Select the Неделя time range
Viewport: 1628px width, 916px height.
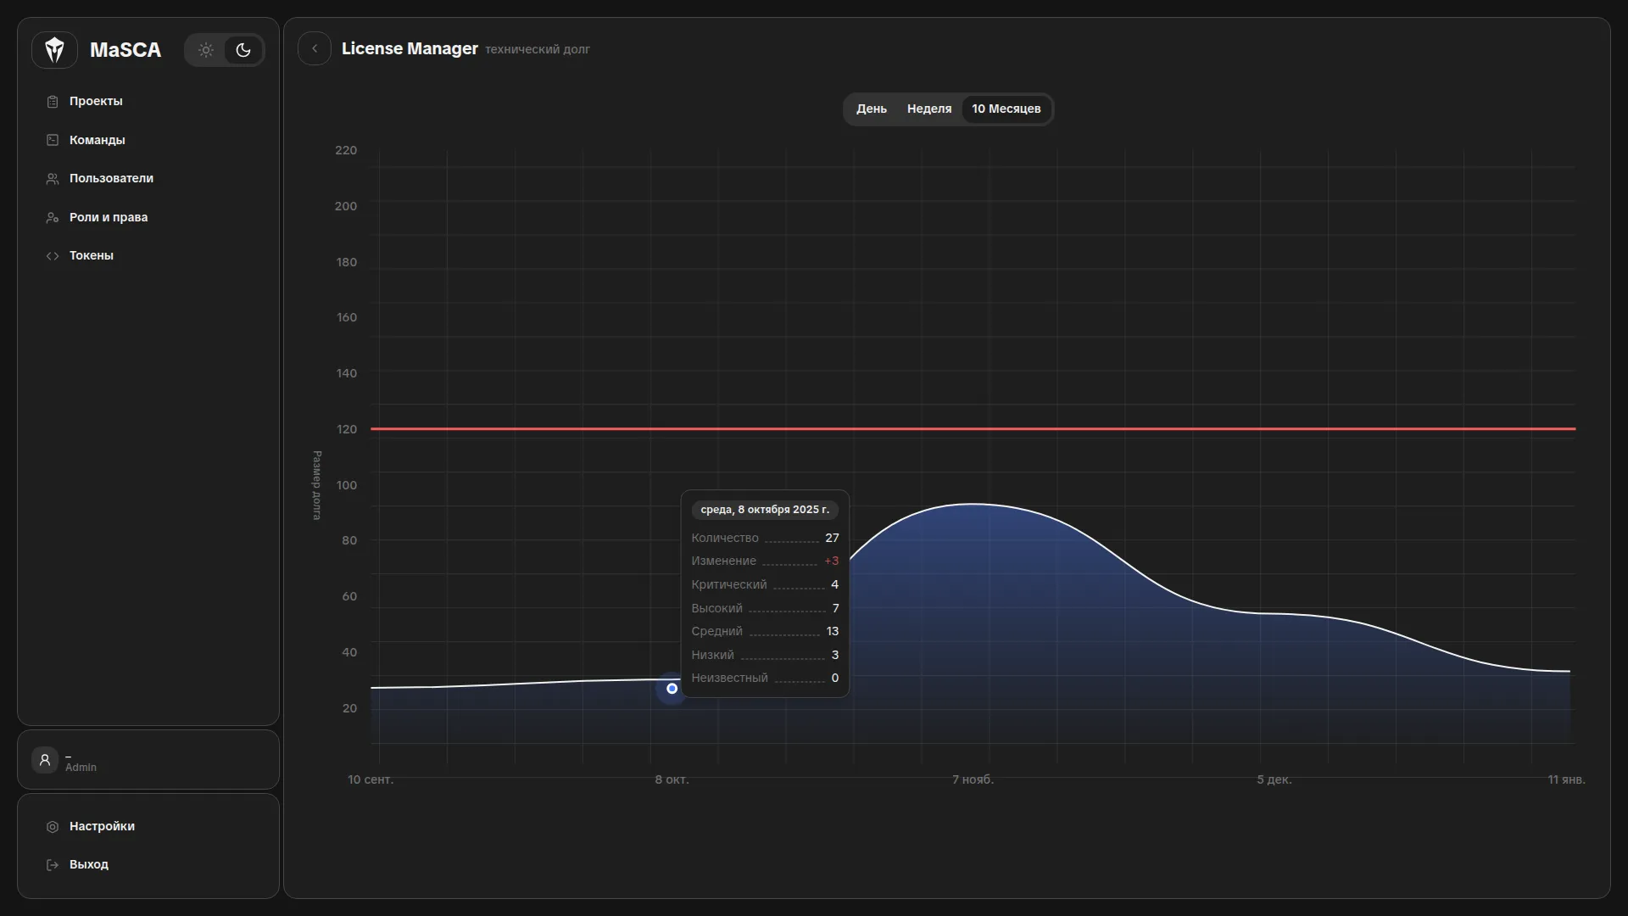pyautogui.click(x=928, y=109)
